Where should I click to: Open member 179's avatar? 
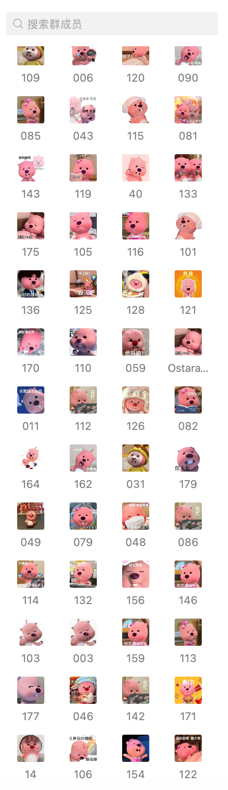(188, 458)
